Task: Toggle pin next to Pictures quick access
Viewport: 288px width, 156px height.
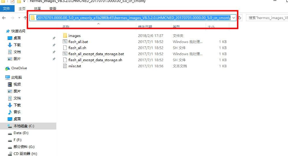Action: (54, 59)
